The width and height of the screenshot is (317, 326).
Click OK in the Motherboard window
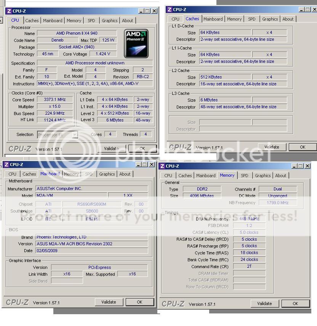coord(140,302)
